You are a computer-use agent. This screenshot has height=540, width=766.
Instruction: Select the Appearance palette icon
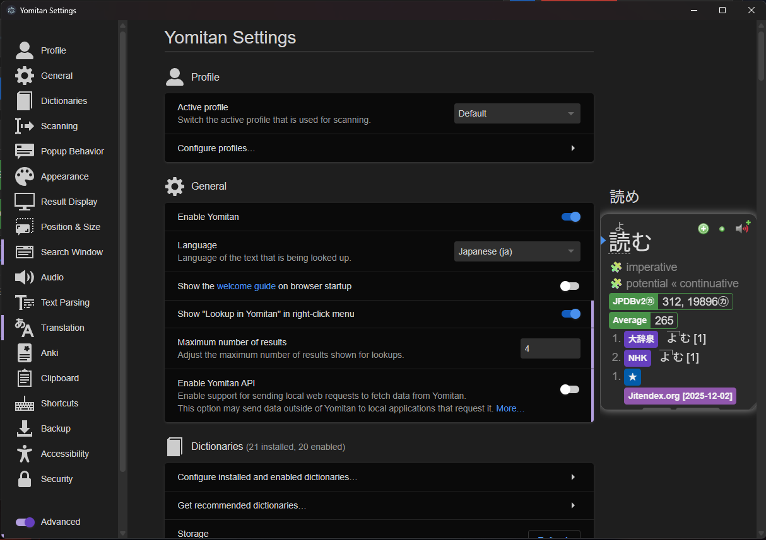coord(25,176)
